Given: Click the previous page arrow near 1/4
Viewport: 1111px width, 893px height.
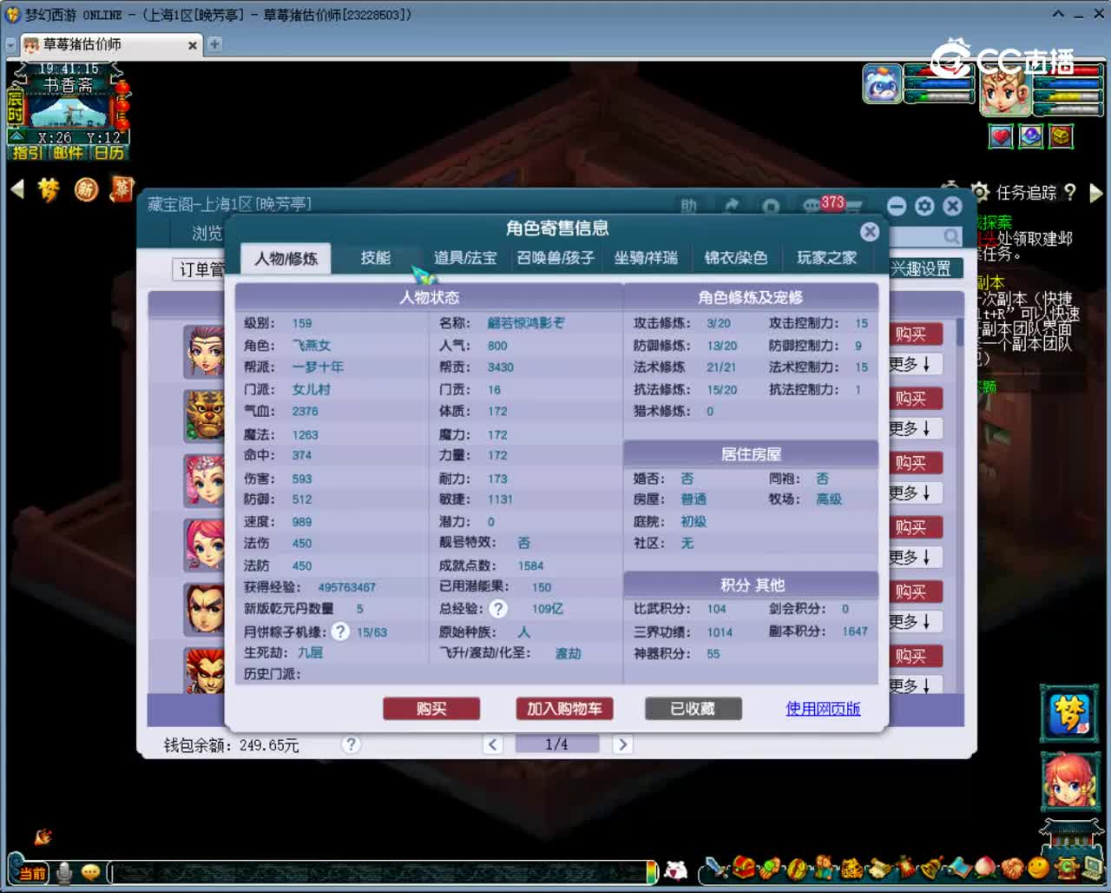Looking at the screenshot, I should (x=492, y=744).
